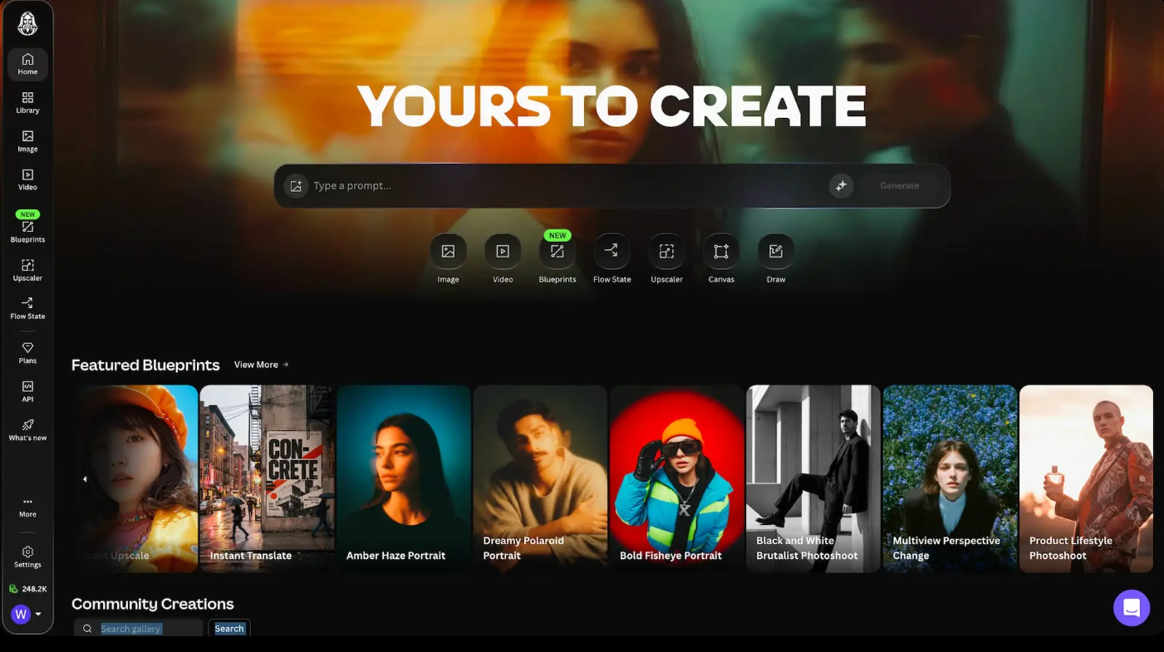Open the Draw tool below the prompt bar
The image size is (1164, 652).
coord(775,251)
